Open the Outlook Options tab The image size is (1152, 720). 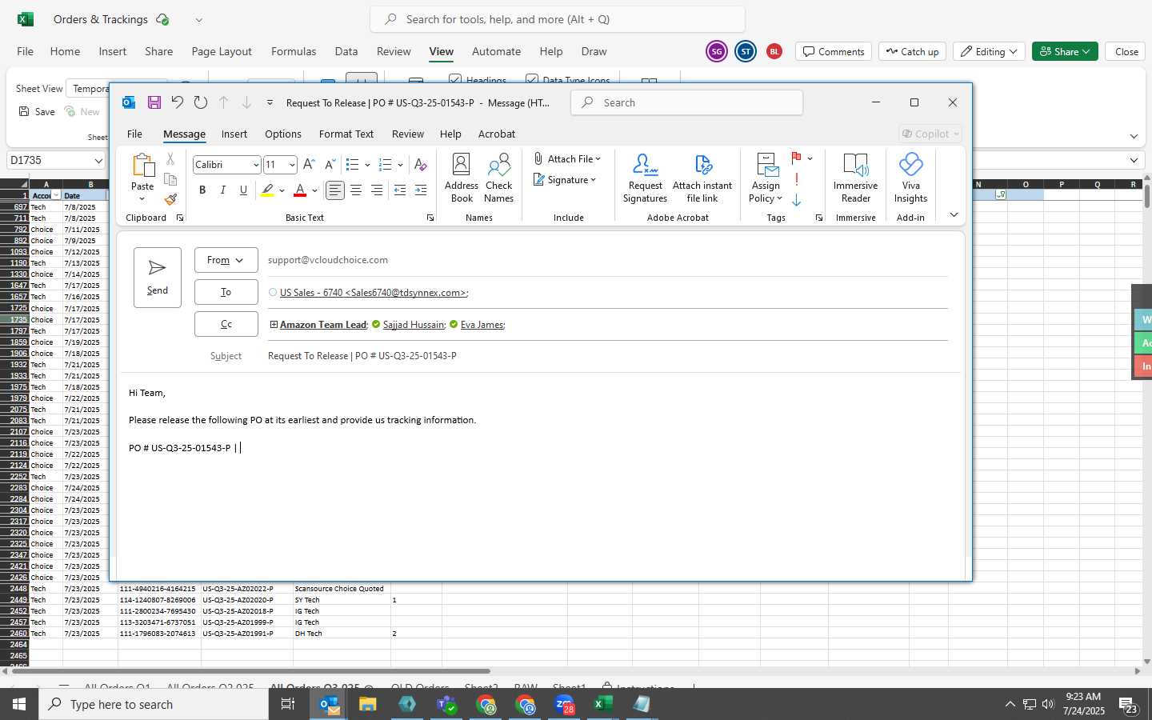(283, 134)
